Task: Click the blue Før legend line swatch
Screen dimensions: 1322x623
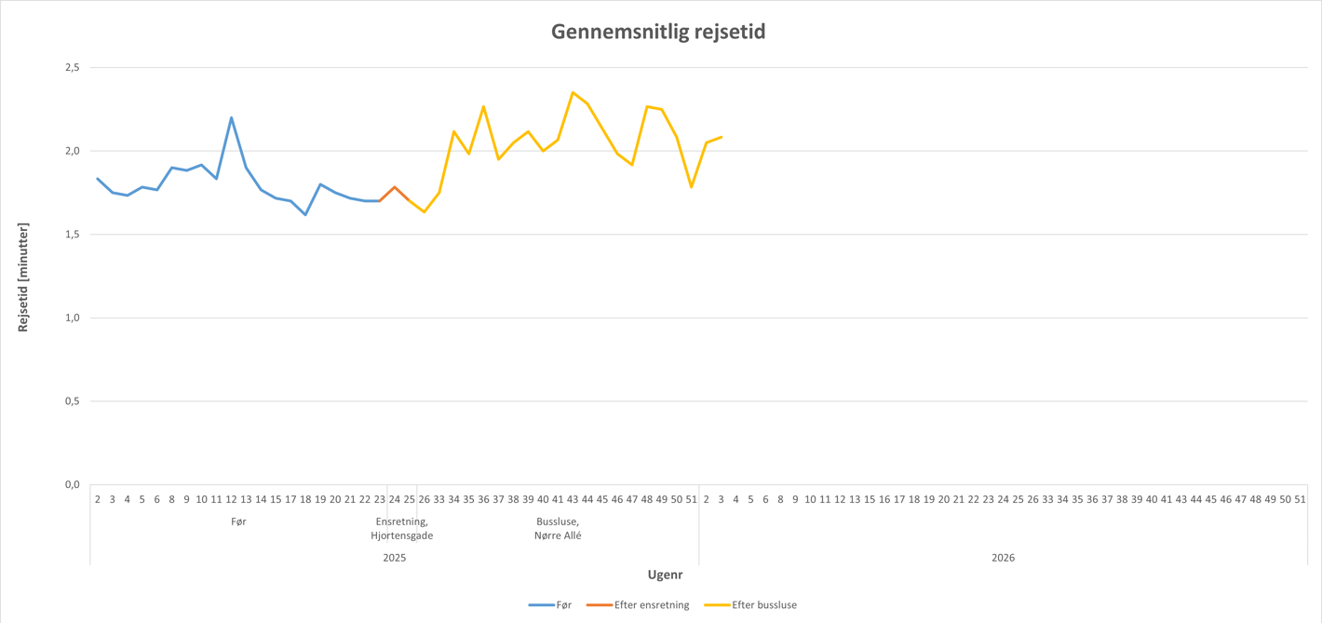Action: pyautogui.click(x=541, y=605)
